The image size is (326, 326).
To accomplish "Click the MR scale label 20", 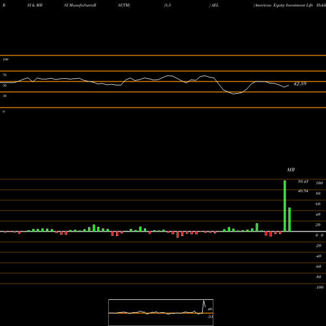I will point(318,225).
